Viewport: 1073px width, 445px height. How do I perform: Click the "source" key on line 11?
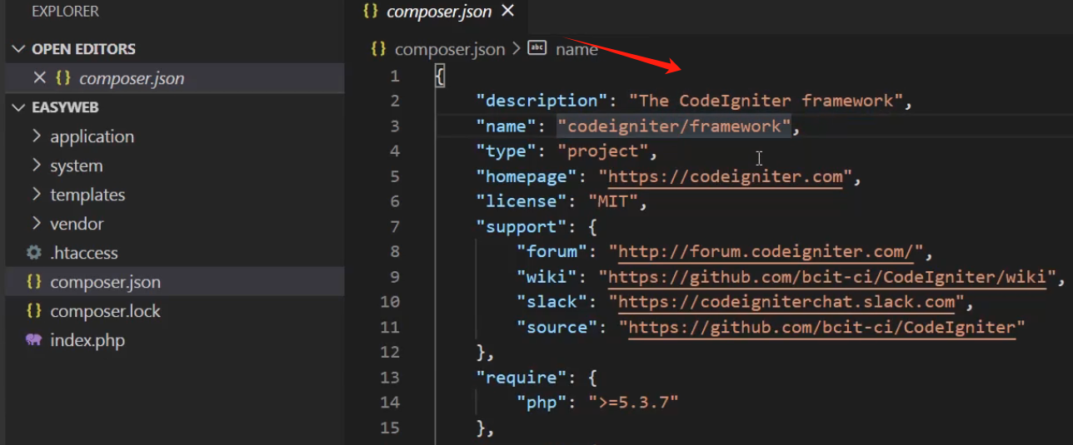556,327
